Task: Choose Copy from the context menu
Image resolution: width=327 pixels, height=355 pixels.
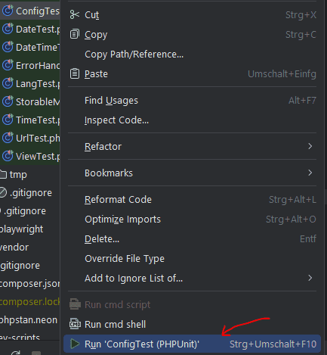Action: [193, 34]
